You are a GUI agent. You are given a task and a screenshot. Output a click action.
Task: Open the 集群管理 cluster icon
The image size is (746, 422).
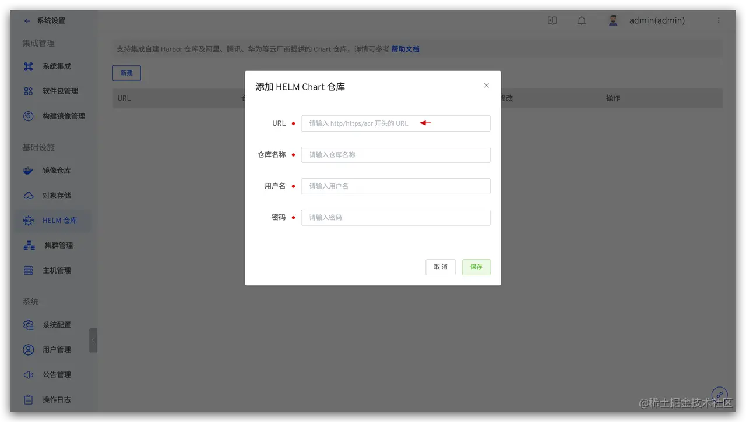[29, 246]
